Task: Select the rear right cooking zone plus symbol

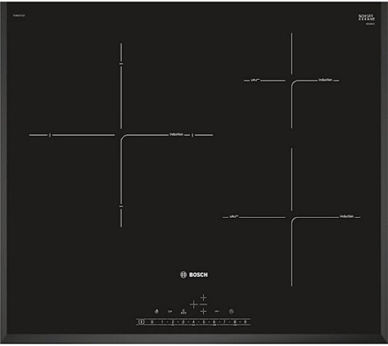Action: pyautogui.click(x=204, y=298)
